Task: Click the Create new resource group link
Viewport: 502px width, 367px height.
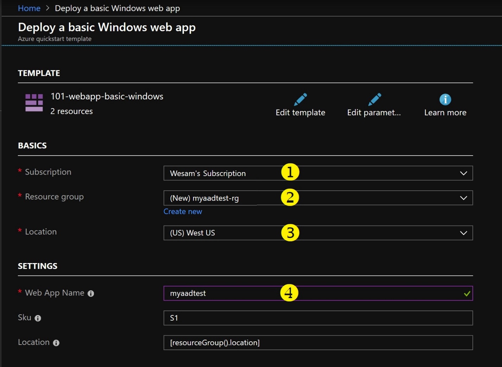Action: (183, 211)
